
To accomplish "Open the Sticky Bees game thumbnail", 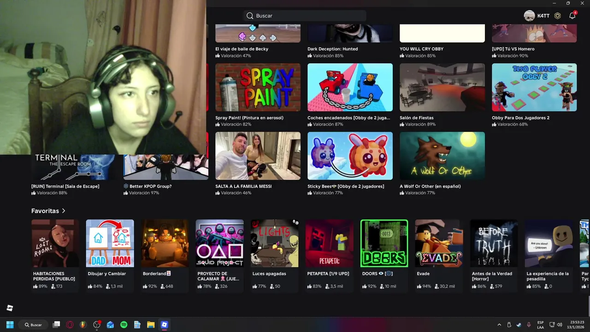I will (350, 156).
